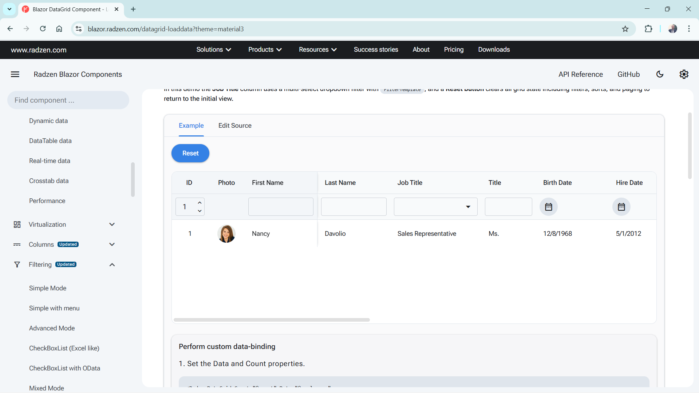Open Solutions dropdown menu
This screenshot has width=699, height=393.
(x=214, y=49)
